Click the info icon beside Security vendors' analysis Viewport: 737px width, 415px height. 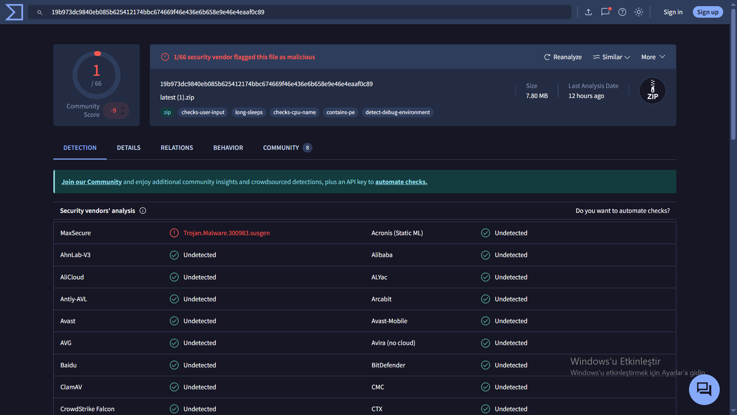tap(143, 211)
